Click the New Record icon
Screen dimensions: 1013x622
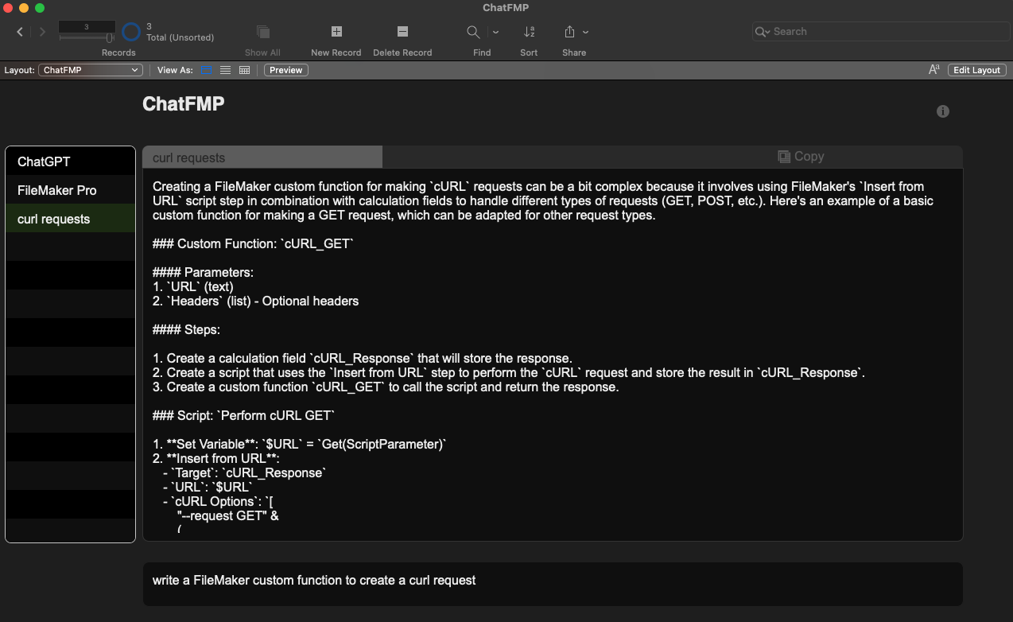(336, 32)
